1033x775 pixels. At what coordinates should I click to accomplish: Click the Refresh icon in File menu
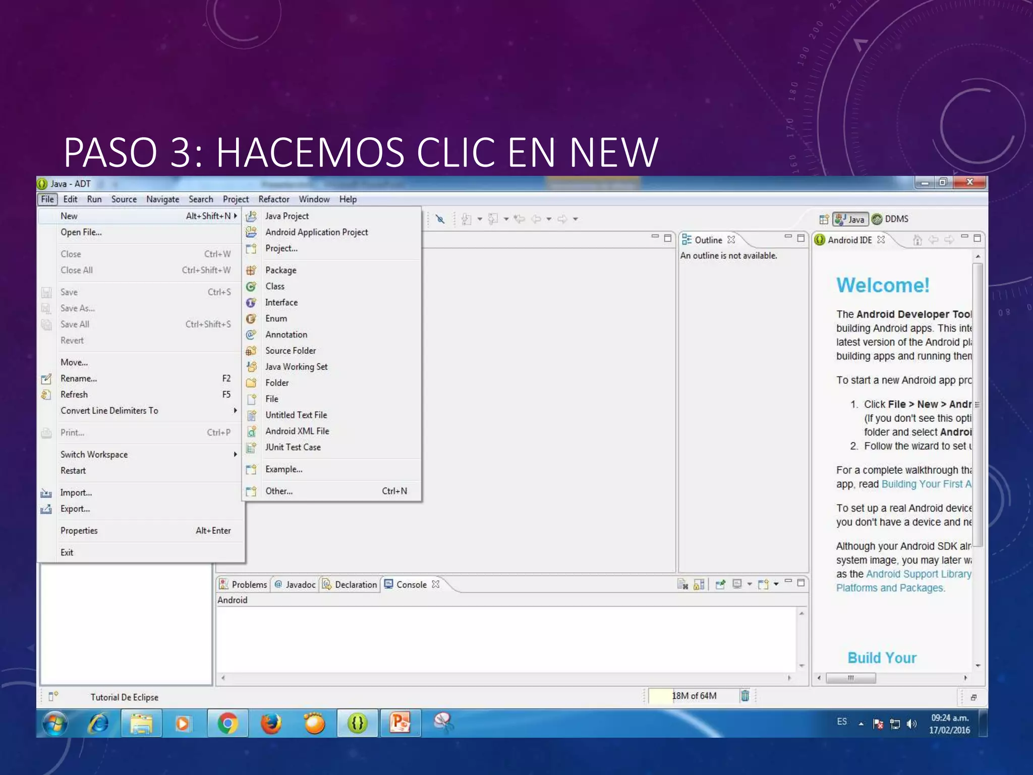coord(46,395)
